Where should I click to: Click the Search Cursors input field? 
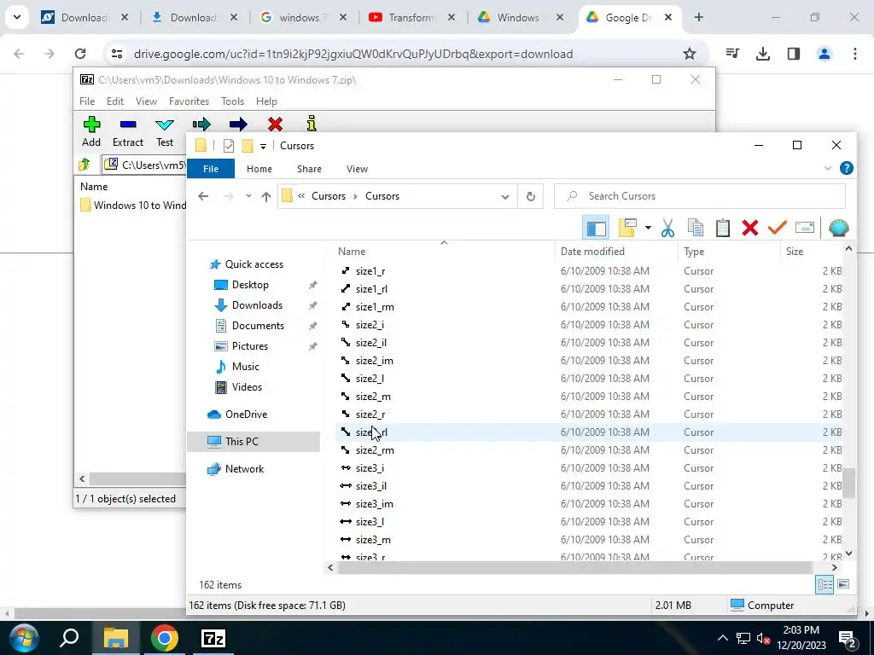[x=700, y=196]
